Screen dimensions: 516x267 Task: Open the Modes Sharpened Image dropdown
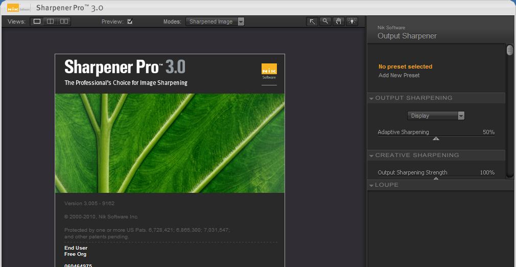coord(215,22)
